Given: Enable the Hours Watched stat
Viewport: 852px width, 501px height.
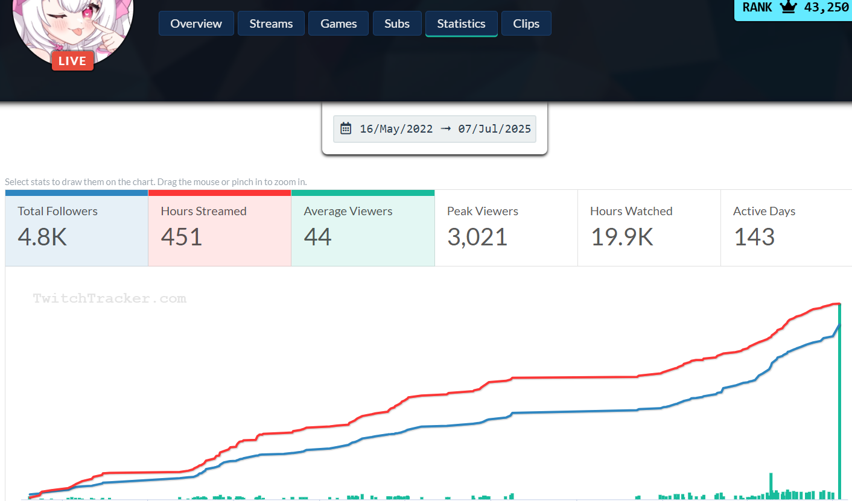Looking at the screenshot, I should pyautogui.click(x=649, y=228).
